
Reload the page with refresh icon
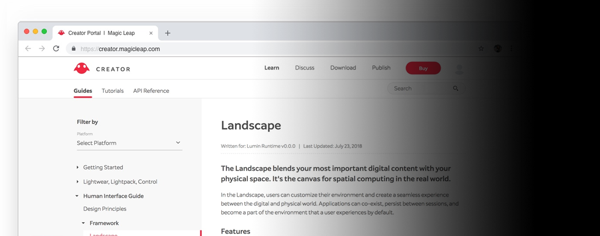[56, 49]
